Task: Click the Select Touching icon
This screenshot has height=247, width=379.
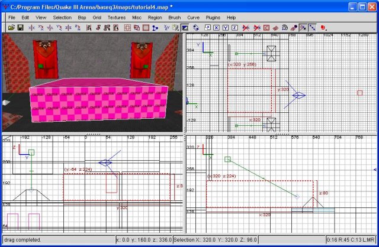Action: coord(98,28)
